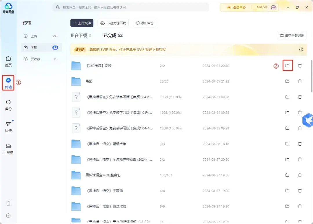
Task: Open folder for 全游戏完整动画 (2024) item
Action: pyautogui.click(x=287, y=159)
